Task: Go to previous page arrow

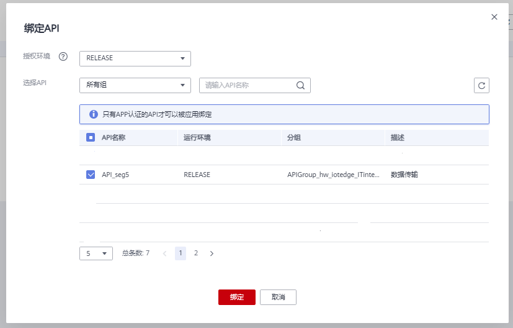Action: pos(165,253)
